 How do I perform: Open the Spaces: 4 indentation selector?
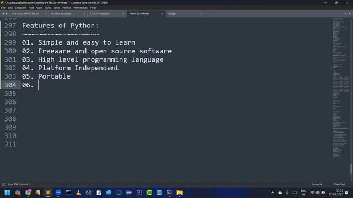317,184
